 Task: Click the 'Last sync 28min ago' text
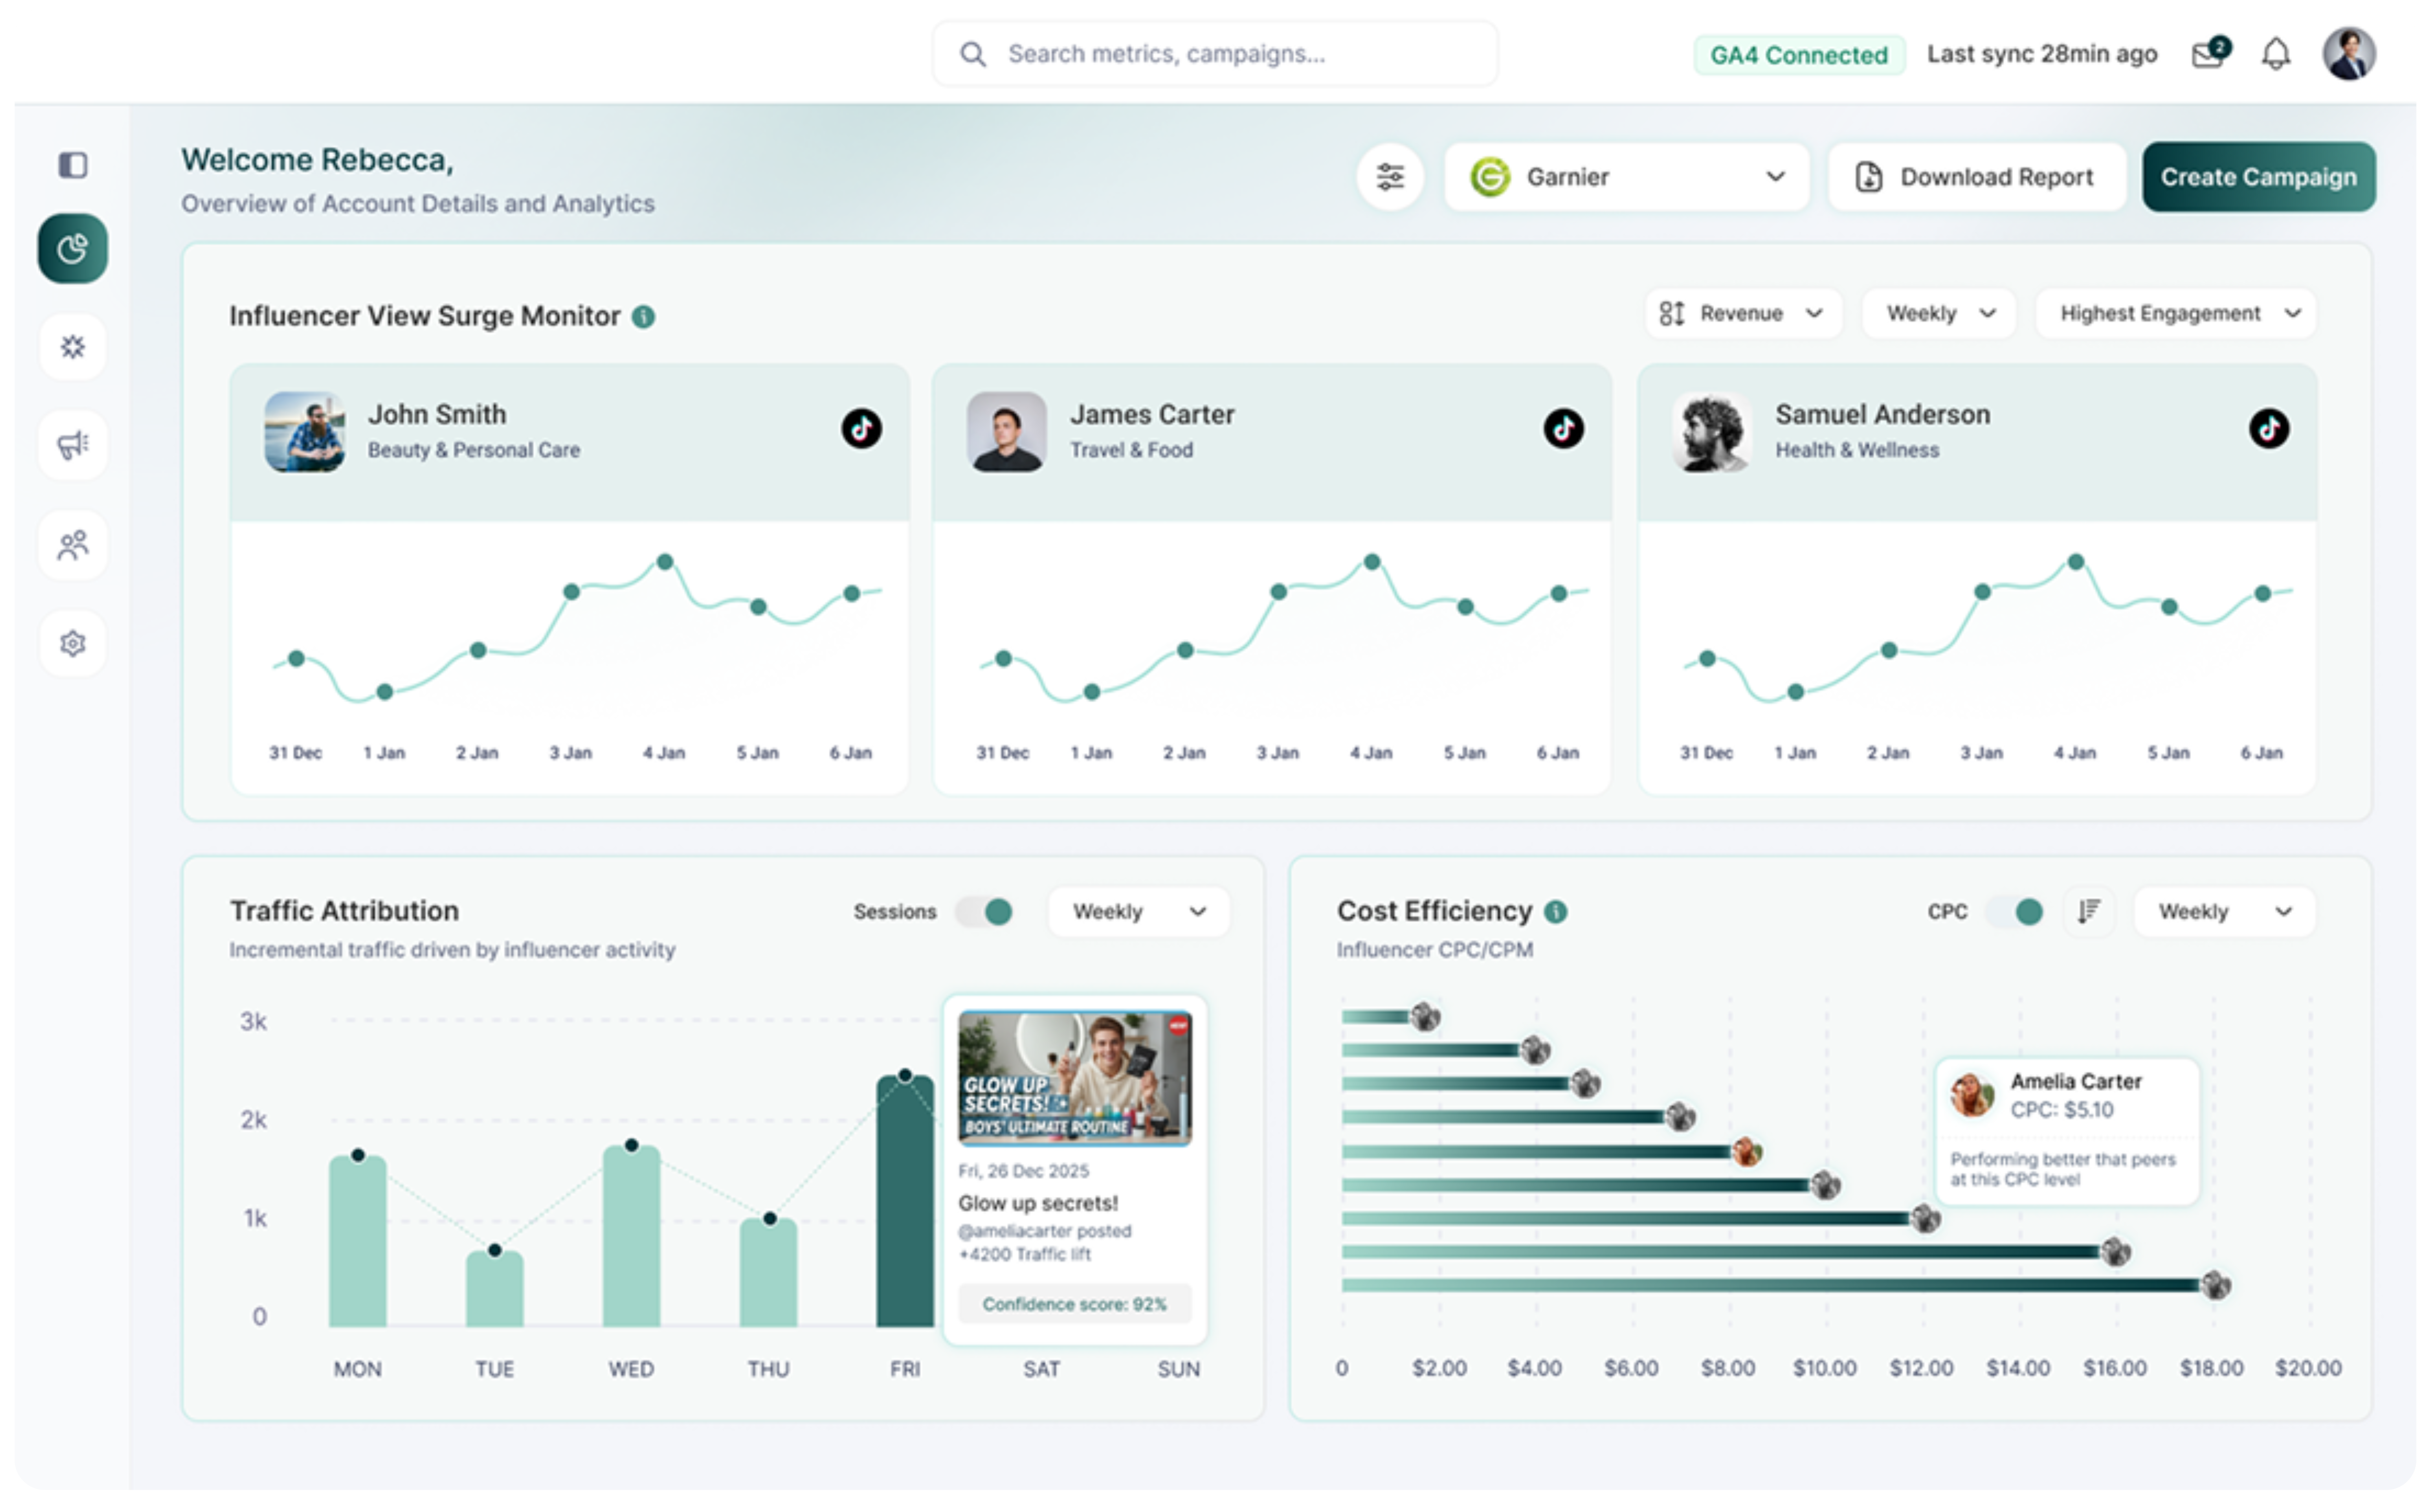tap(2042, 54)
